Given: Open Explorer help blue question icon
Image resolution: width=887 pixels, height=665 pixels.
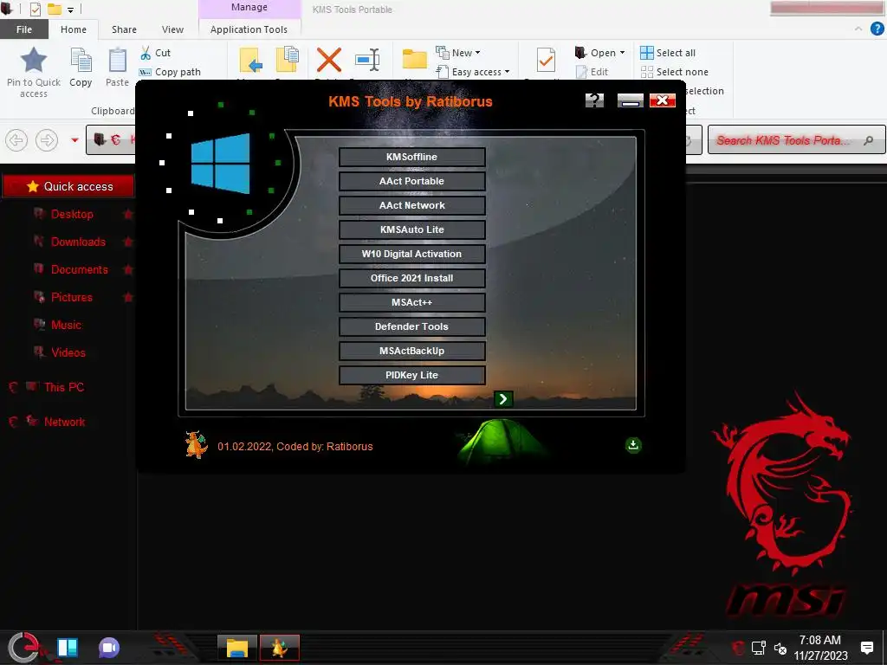Looking at the screenshot, I should tap(877, 29).
